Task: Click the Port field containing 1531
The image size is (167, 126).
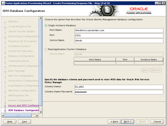Action: click(x=119, y=36)
